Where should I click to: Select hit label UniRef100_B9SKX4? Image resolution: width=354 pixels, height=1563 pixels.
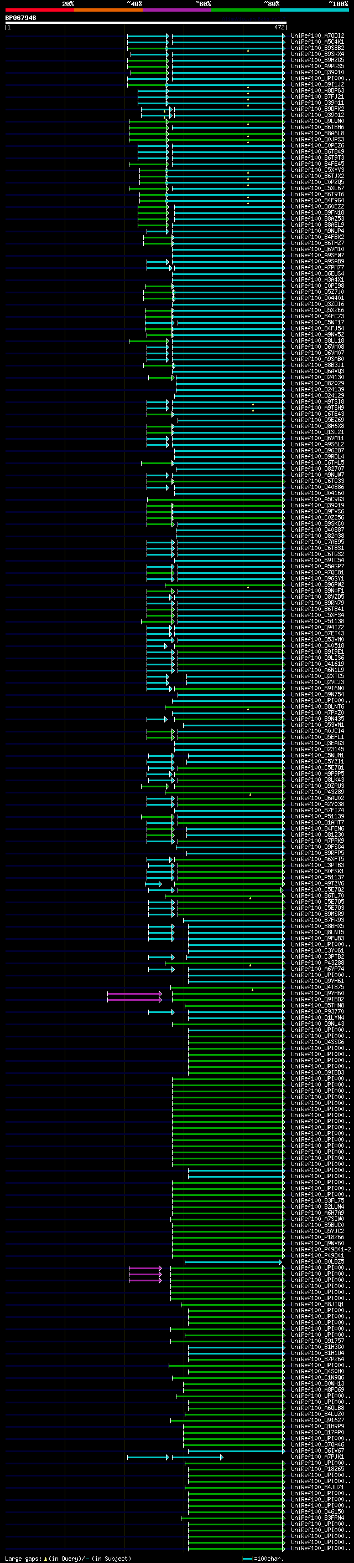[317, 54]
